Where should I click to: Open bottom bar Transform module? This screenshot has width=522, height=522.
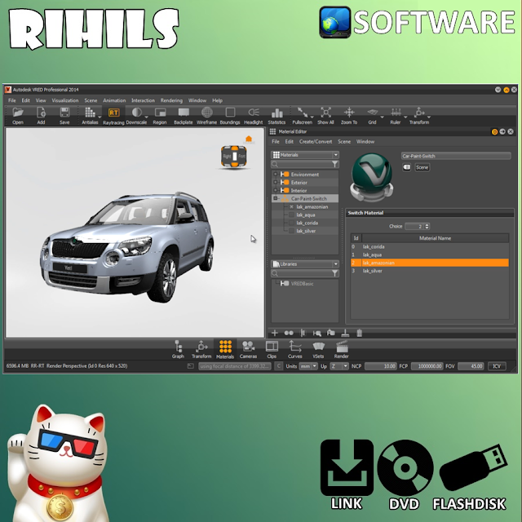point(201,347)
